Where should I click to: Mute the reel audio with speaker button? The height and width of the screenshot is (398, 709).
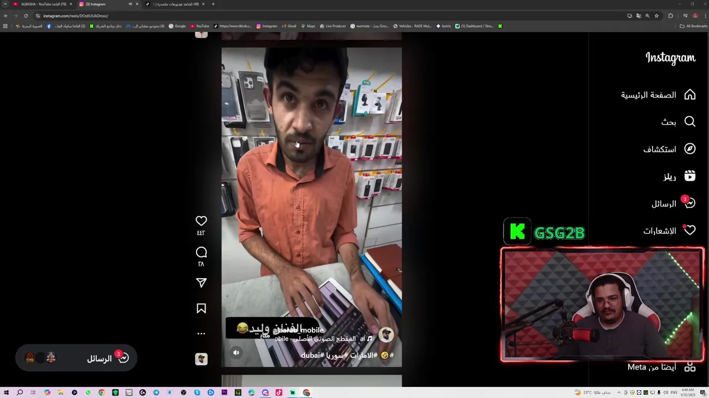point(236,352)
